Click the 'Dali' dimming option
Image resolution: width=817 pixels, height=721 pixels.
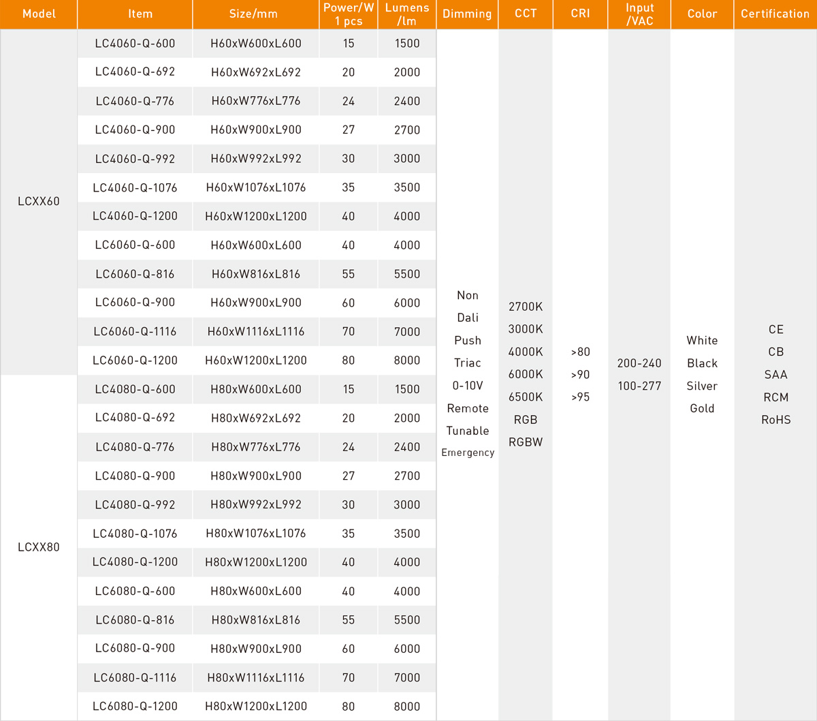pyautogui.click(x=468, y=318)
